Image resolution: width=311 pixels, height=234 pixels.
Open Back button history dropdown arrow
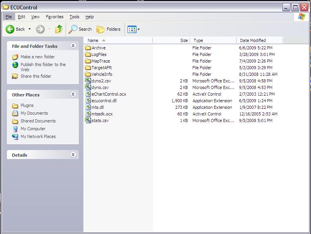coord(29,29)
